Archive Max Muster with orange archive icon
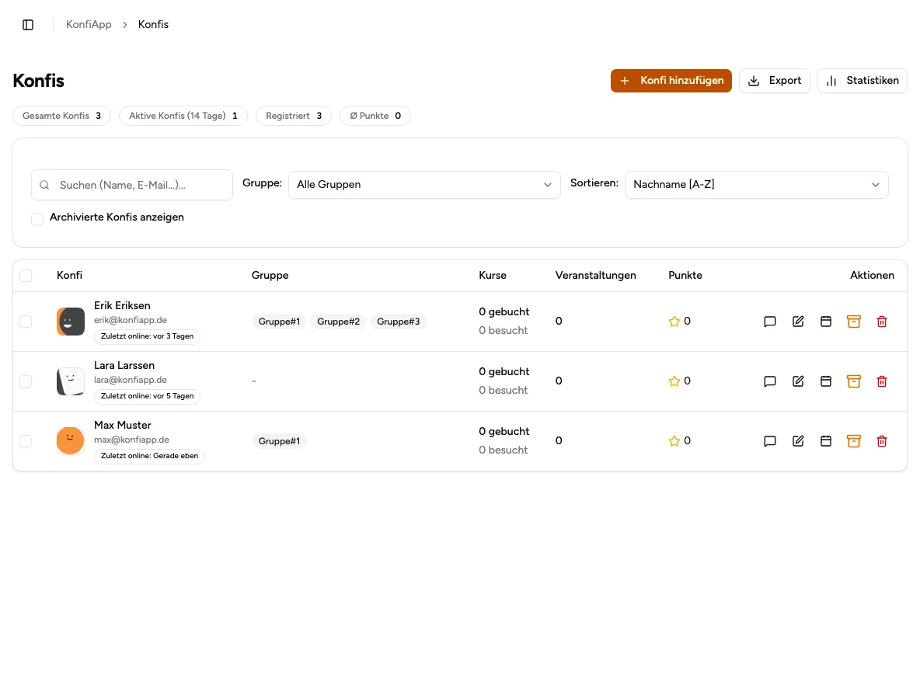The width and height of the screenshot is (920, 699). point(854,441)
